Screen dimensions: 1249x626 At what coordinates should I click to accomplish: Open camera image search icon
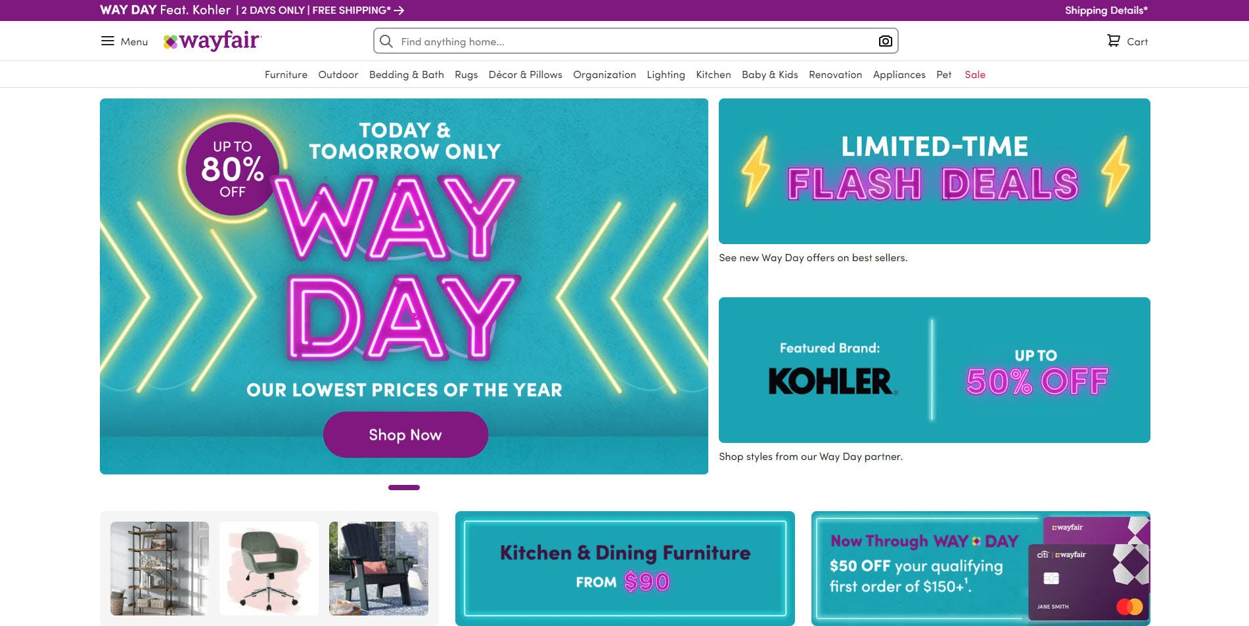[885, 41]
